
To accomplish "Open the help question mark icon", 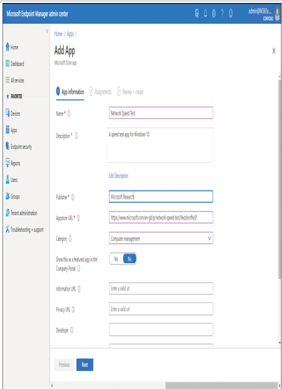I will [x=222, y=14].
